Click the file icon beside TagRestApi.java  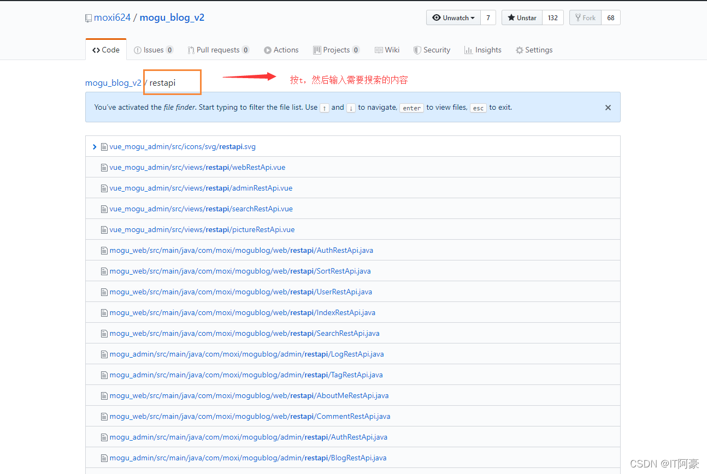[x=104, y=375]
